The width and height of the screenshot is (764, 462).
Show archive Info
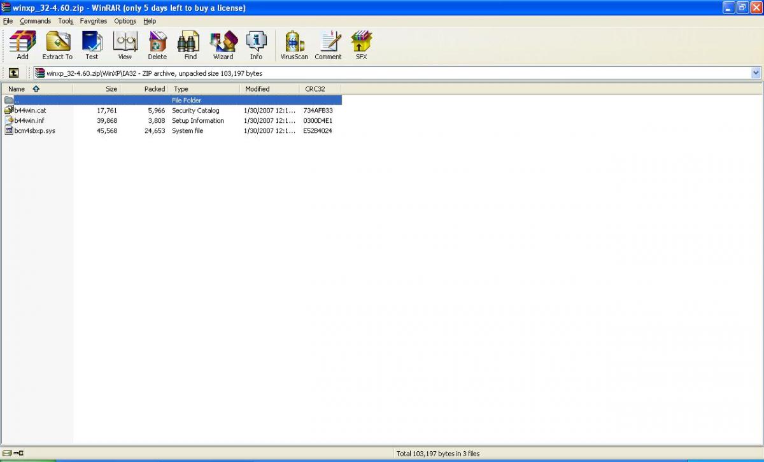pos(256,45)
